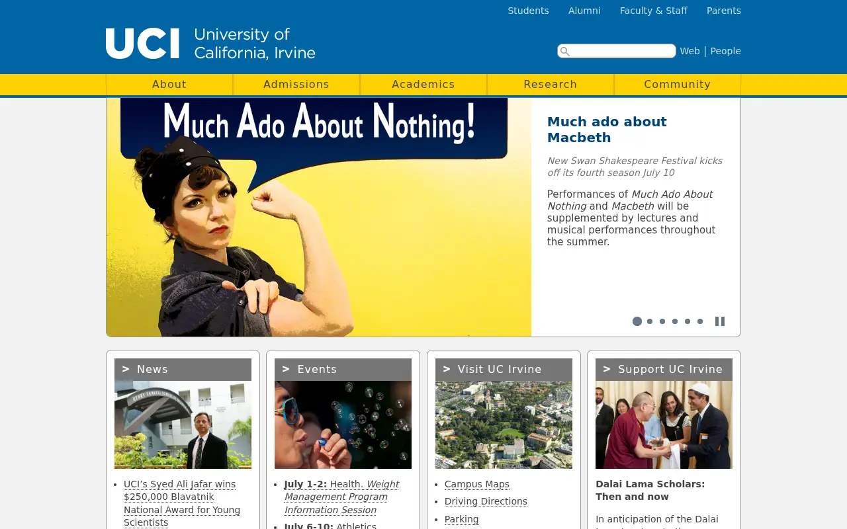Select the fifth slideshow dot
The image size is (847, 529).
point(688,321)
